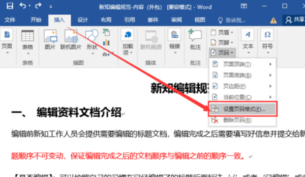305x177 pixels.
Task: Redo the last action
Action: (38, 6)
